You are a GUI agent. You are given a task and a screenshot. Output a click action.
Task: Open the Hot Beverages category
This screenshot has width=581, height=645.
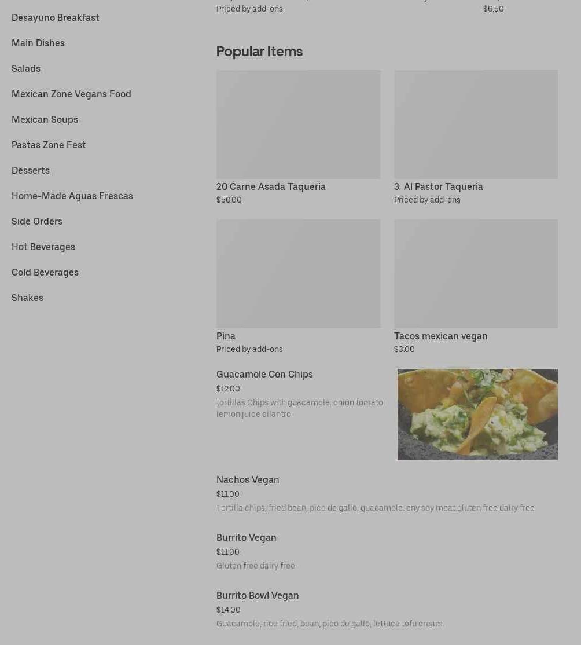point(43,247)
